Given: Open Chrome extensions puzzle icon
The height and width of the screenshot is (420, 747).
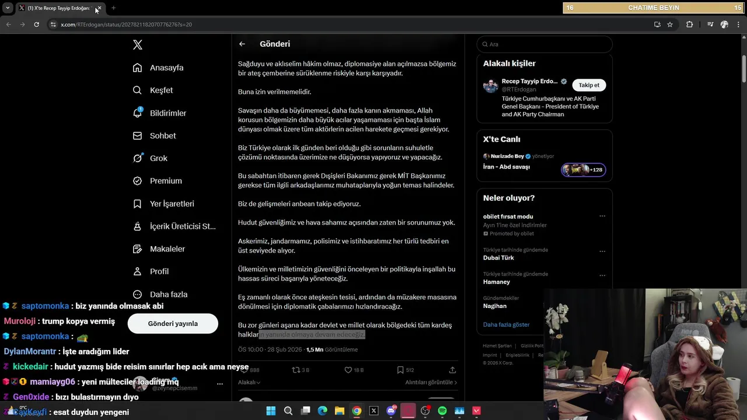Looking at the screenshot, I should click(690, 24).
